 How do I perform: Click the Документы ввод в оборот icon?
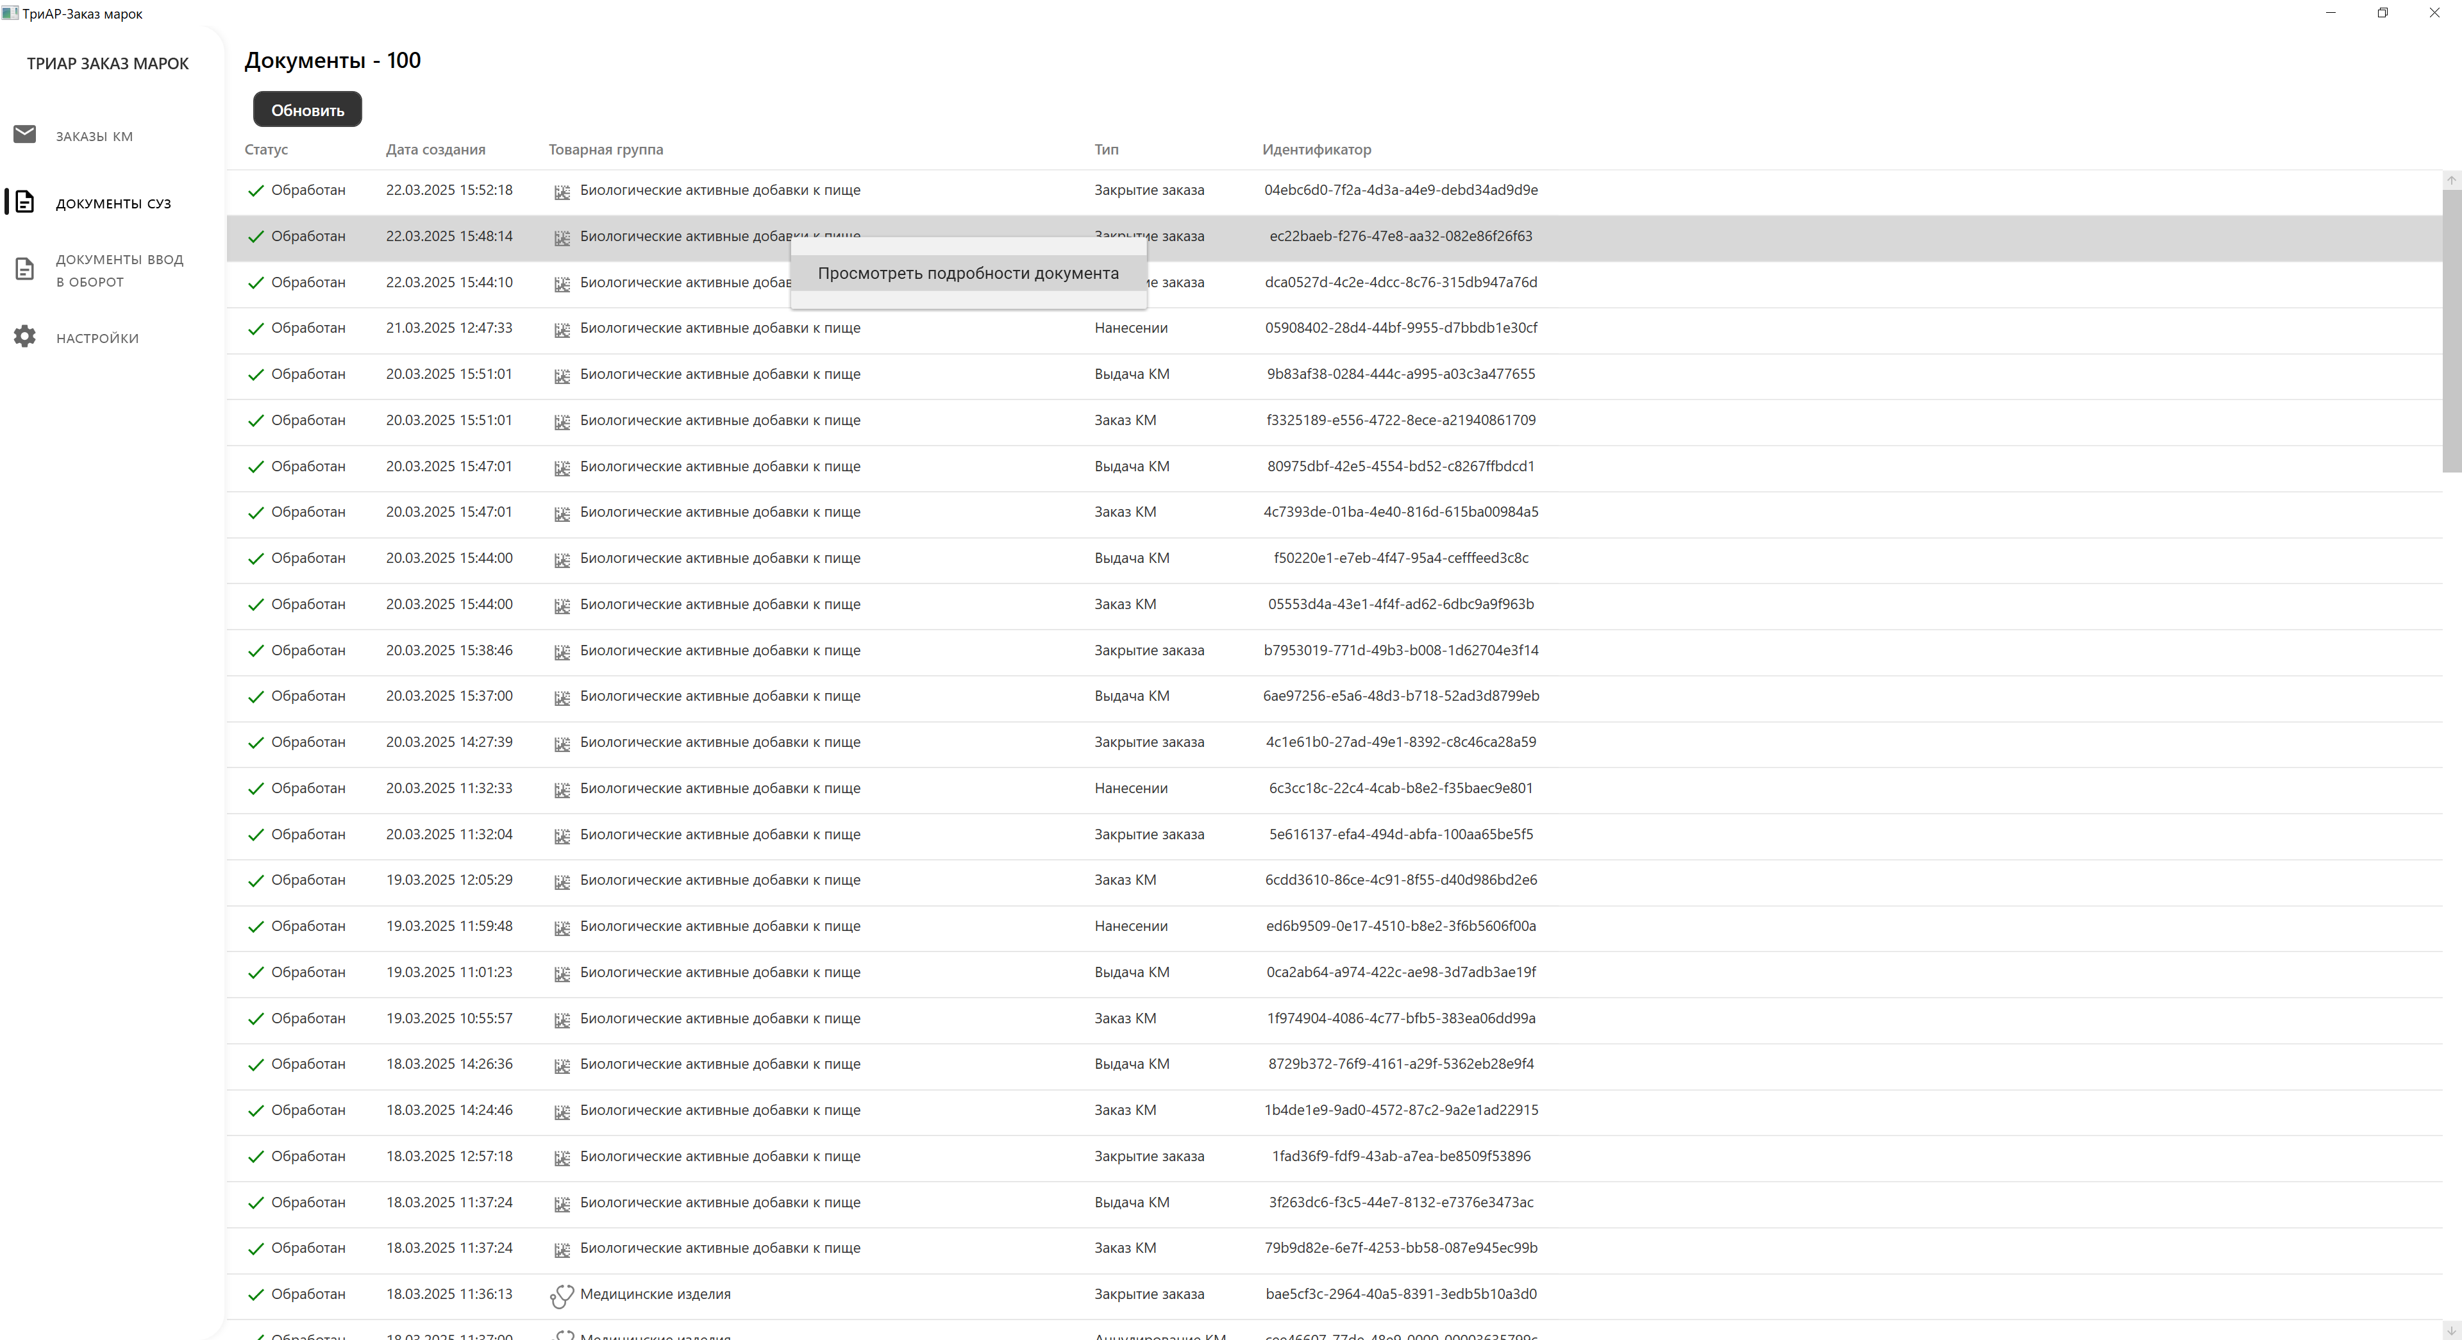tap(25, 269)
